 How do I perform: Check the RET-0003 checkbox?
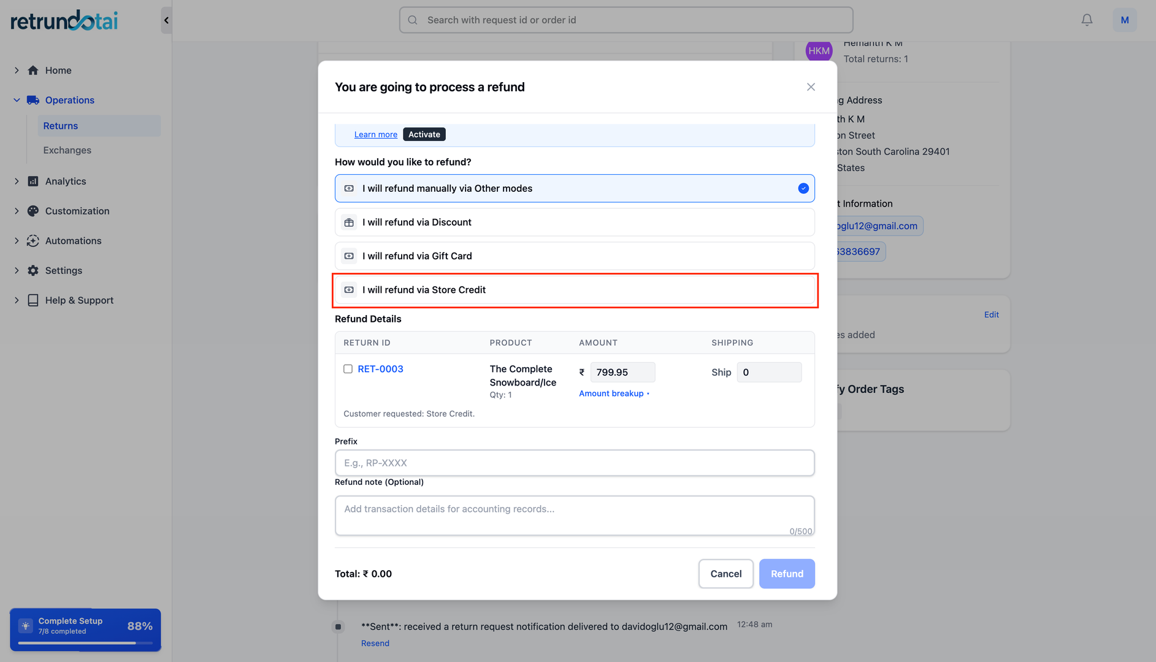348,369
